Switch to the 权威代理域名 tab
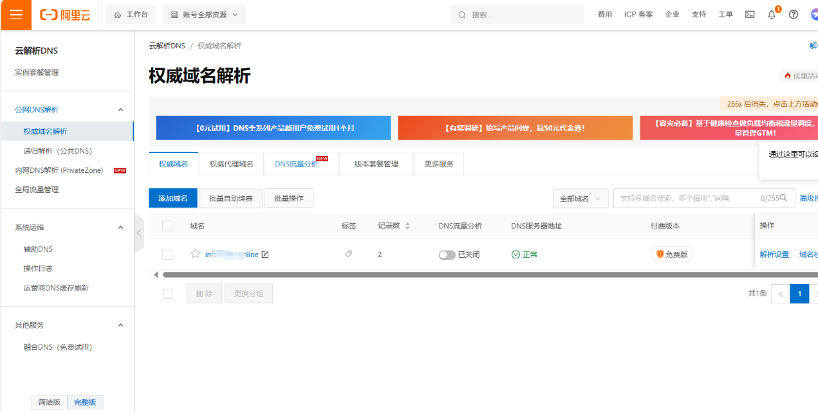Viewport: 818px width, 412px height. click(x=232, y=164)
